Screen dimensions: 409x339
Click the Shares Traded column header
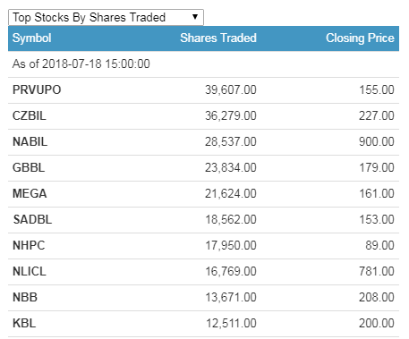(218, 38)
